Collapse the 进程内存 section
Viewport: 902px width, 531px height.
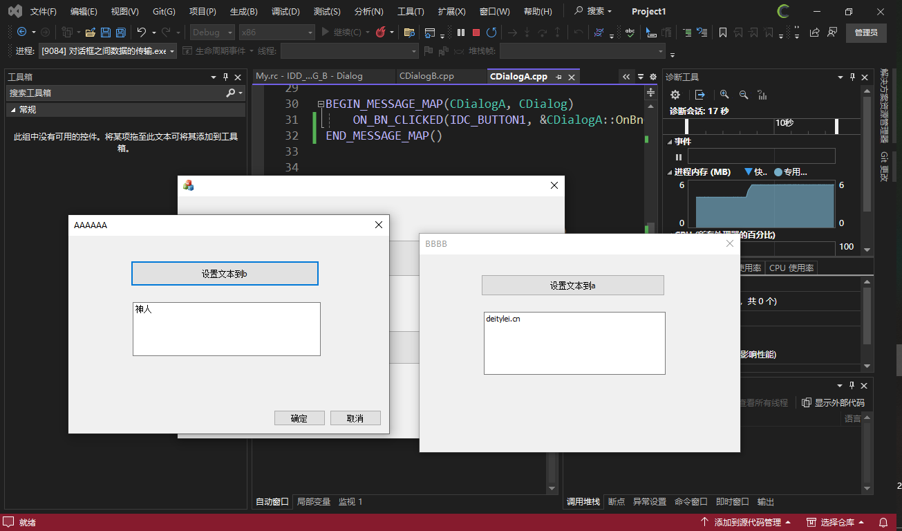coord(670,172)
